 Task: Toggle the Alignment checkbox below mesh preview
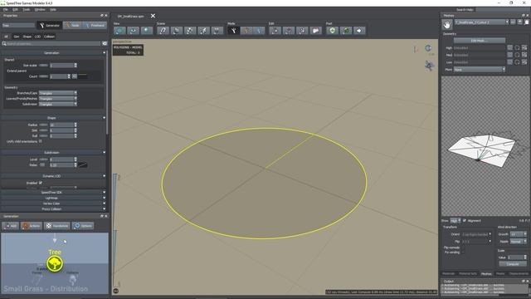point(465,220)
